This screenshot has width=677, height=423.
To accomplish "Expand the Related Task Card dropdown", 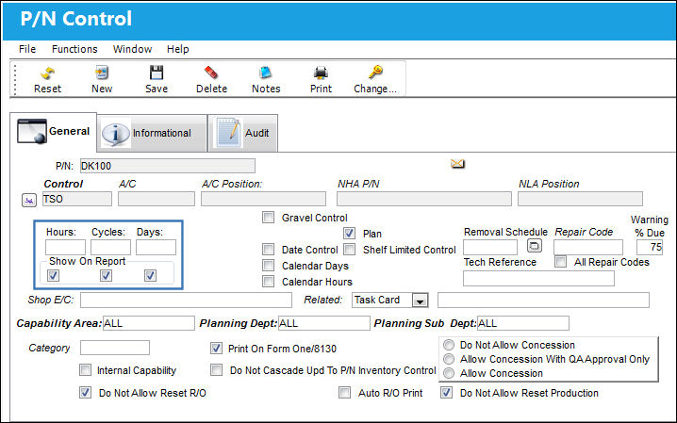I will coord(420,301).
